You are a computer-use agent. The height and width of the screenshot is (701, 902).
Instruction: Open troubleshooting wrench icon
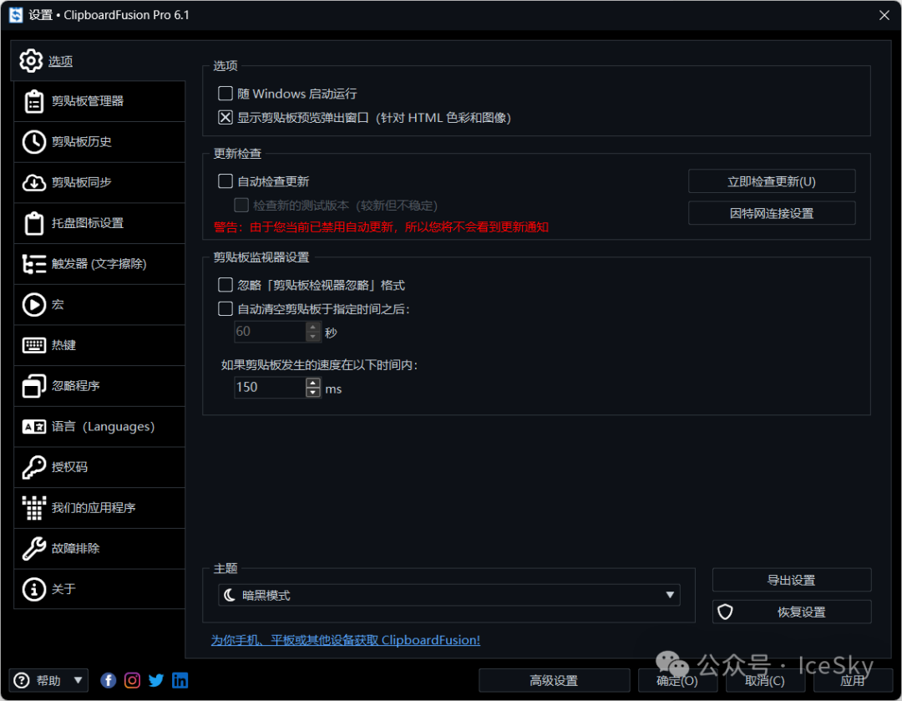coord(33,549)
